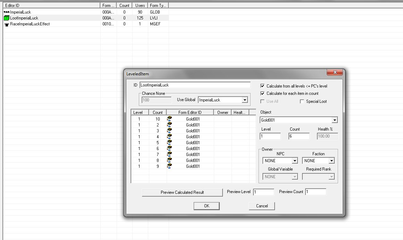Select the ImperialLuck global variable icon
Screen dimensions: 403x240
point(7,12)
